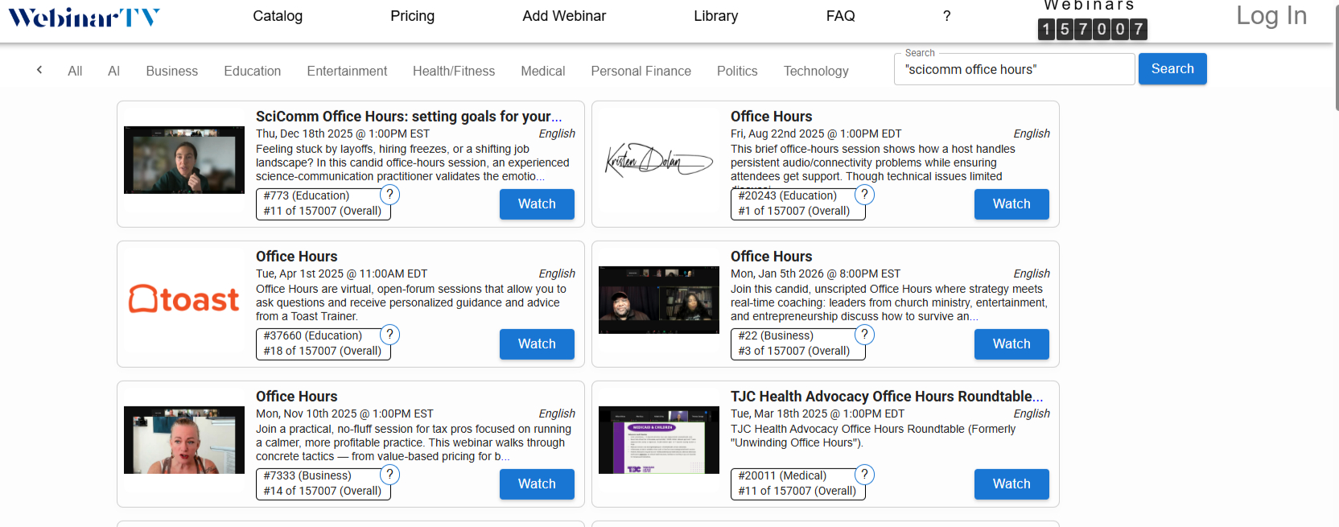
Task: Click ranking help icon on TJC Health card
Action: [x=864, y=475]
